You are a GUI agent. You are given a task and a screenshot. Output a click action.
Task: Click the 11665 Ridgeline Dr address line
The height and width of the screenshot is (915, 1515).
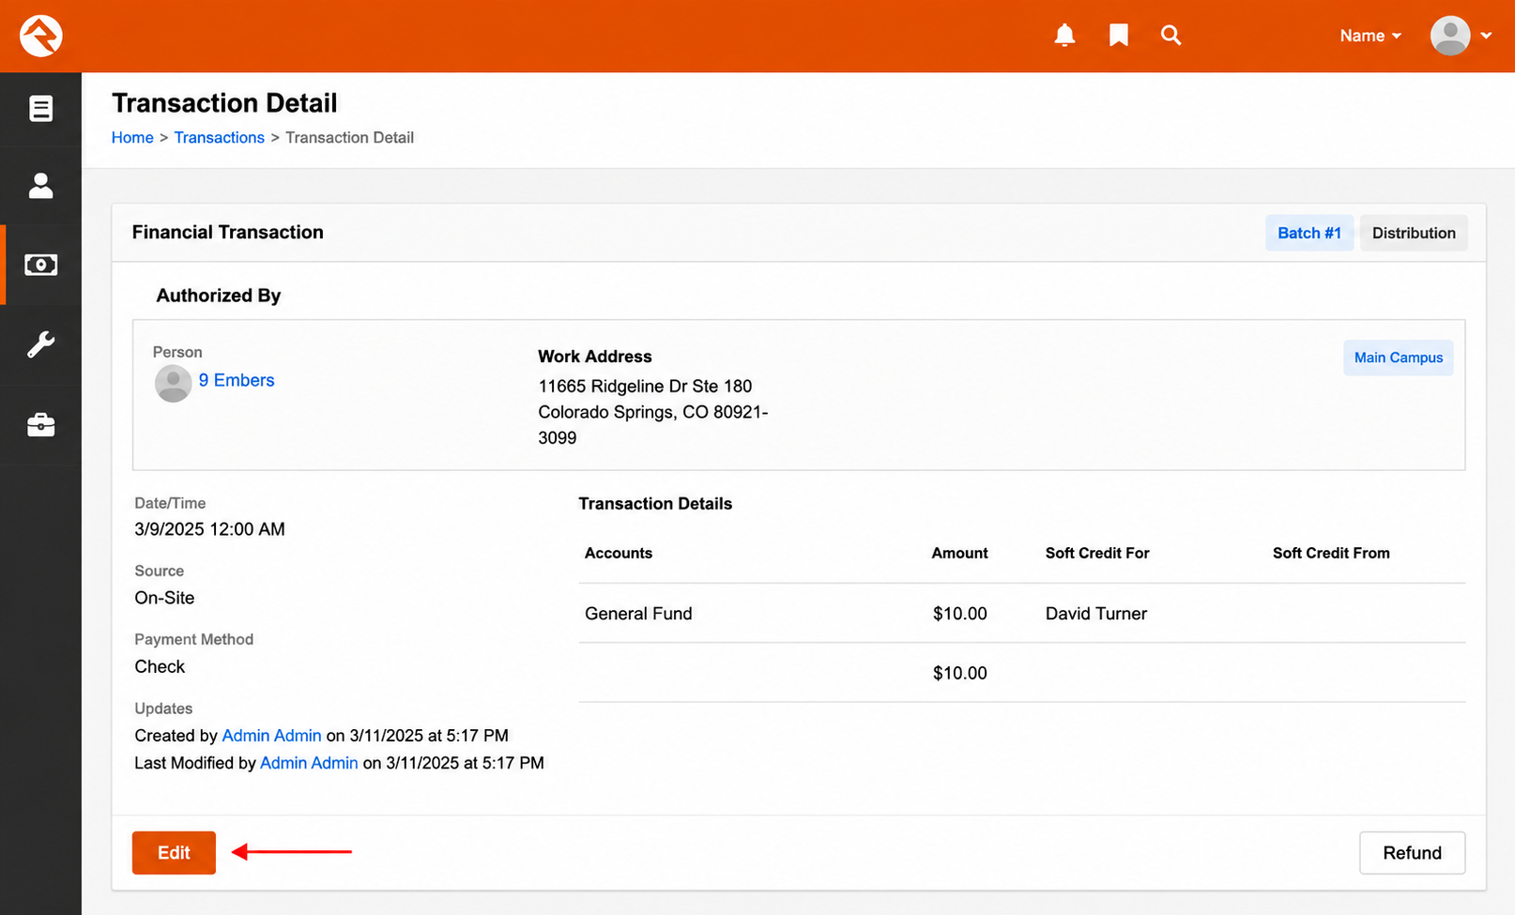click(645, 386)
